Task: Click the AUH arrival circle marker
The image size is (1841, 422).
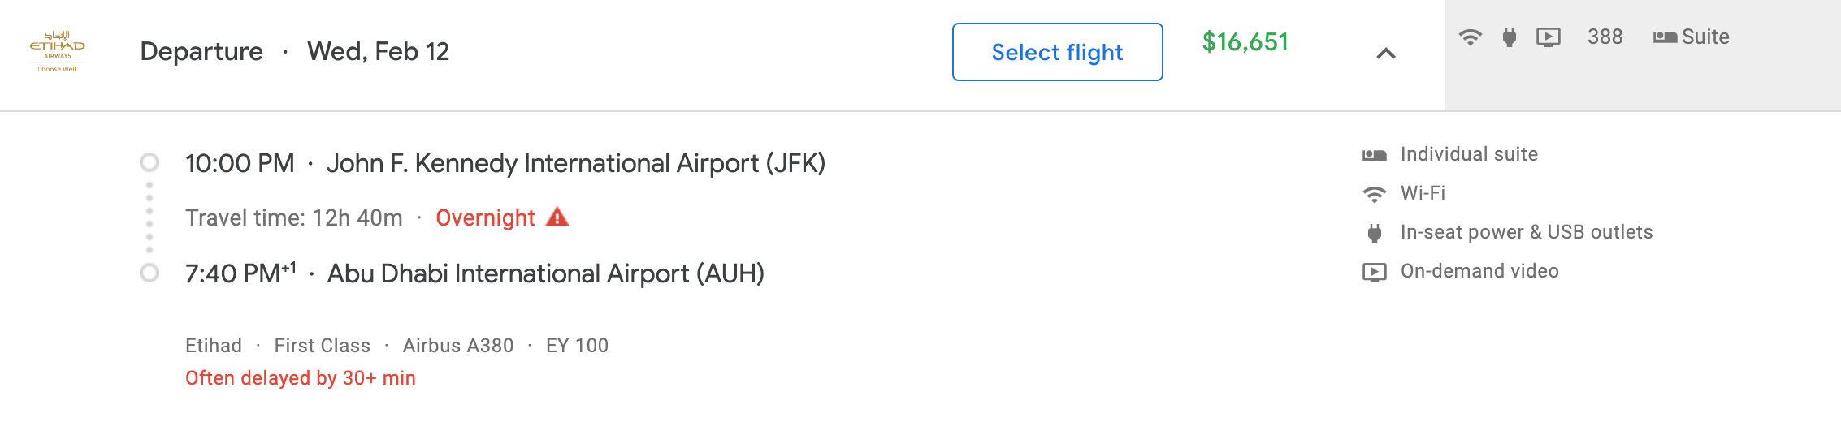Action: (x=149, y=273)
